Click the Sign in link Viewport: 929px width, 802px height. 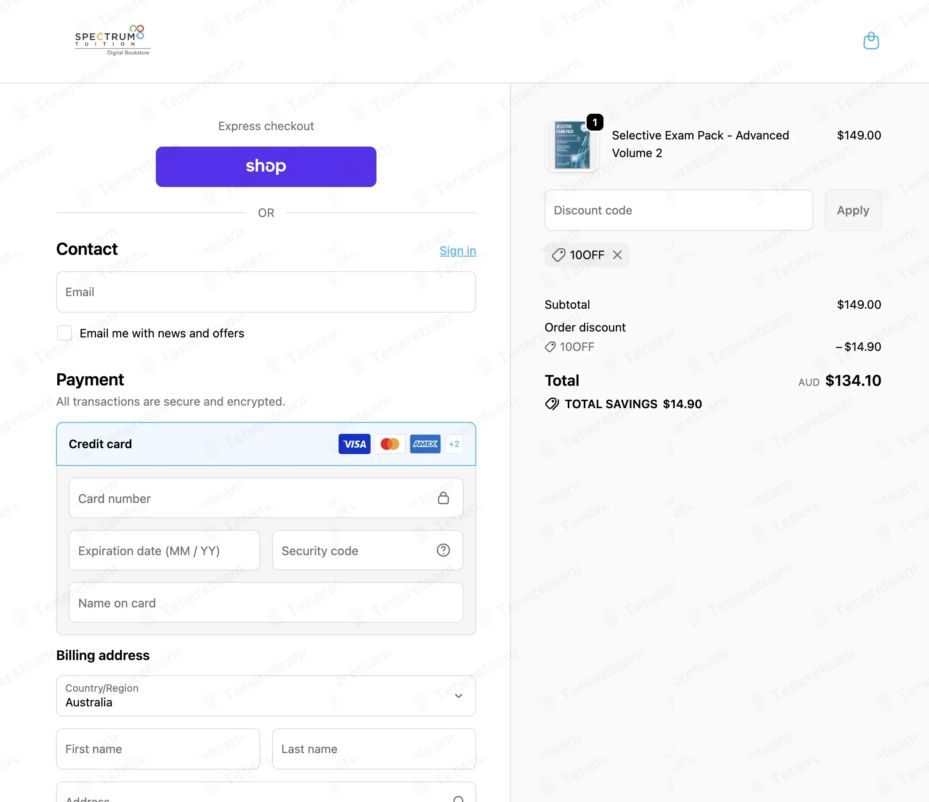pos(458,251)
